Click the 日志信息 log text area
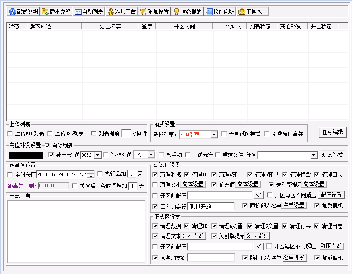The width and height of the screenshot is (352, 274). click(76, 232)
